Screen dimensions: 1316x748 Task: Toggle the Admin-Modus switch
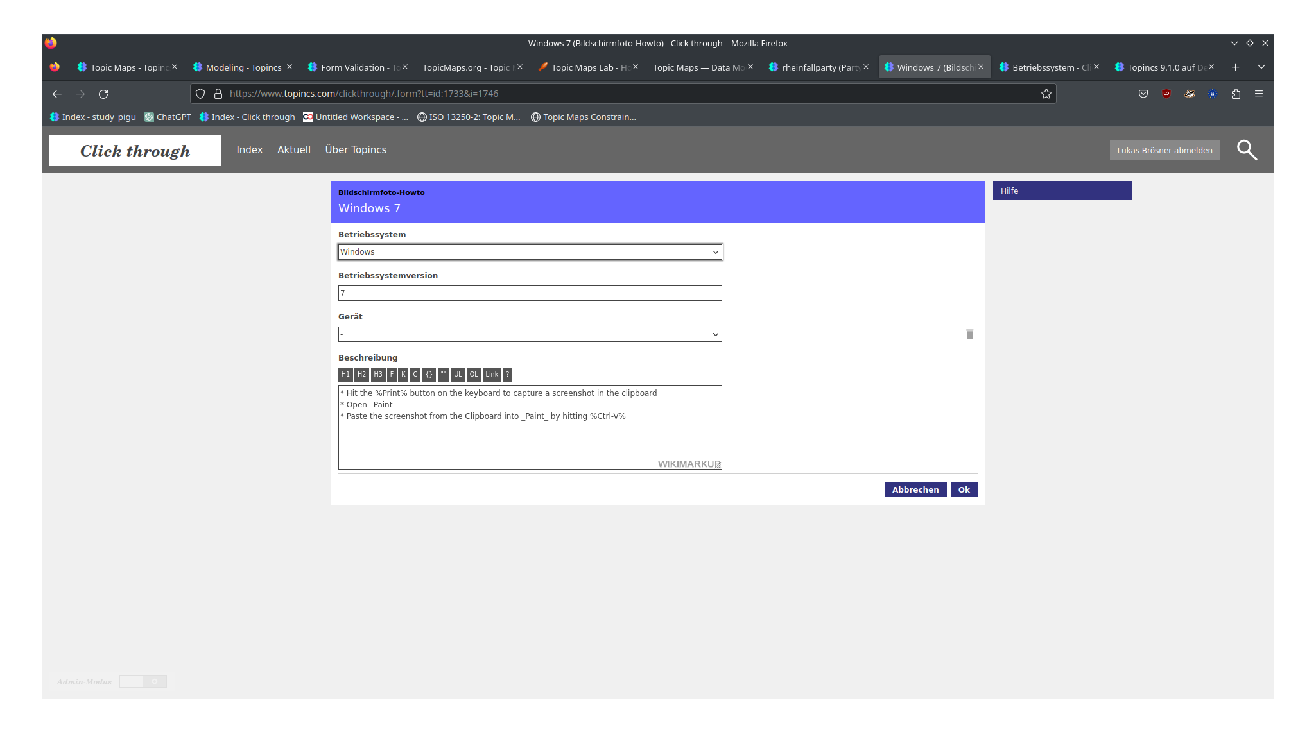pos(143,681)
